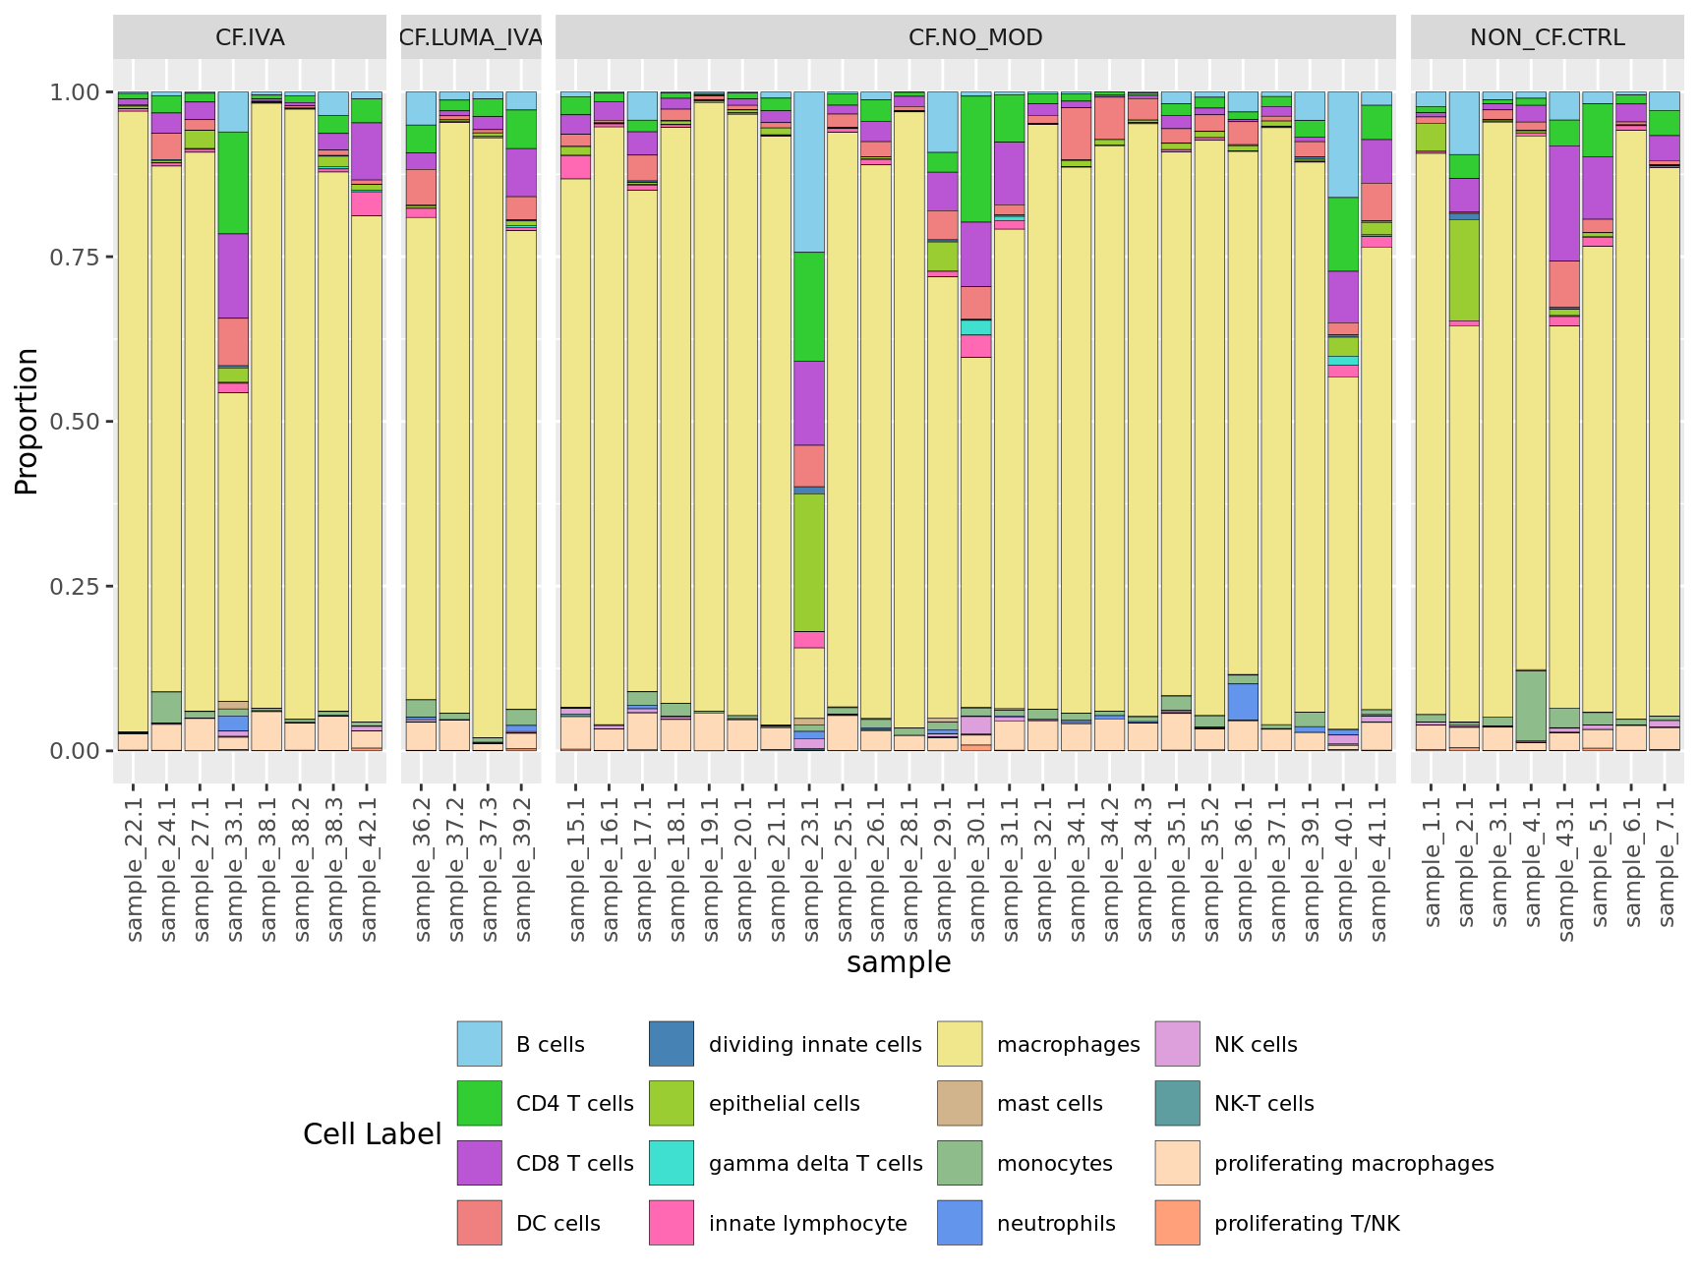Click the CD4 T cells legend swatch
The width and height of the screenshot is (1699, 1274).
pyautogui.click(x=479, y=1103)
